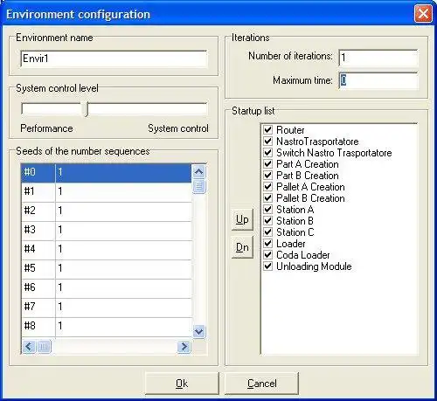Uncheck Coda Loader checkbox

267,254
